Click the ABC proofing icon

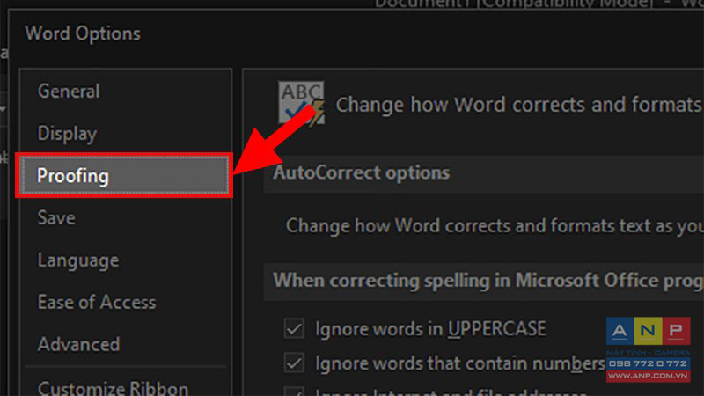(301, 103)
